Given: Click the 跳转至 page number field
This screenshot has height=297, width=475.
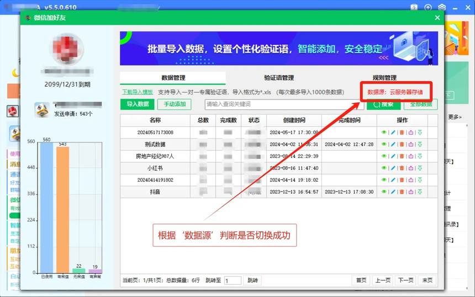Looking at the screenshot, I should (233, 280).
